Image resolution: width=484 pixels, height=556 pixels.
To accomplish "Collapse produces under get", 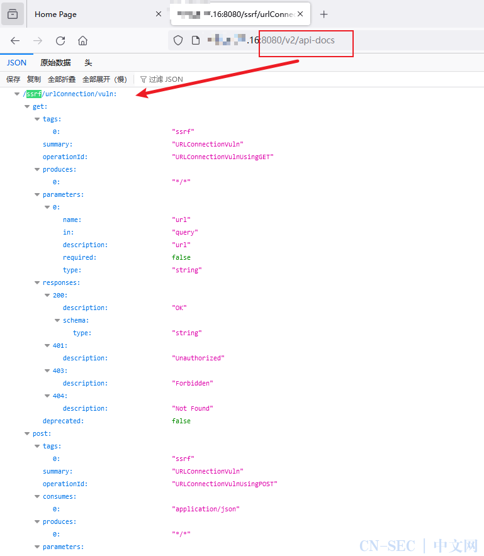I will tap(37, 169).
